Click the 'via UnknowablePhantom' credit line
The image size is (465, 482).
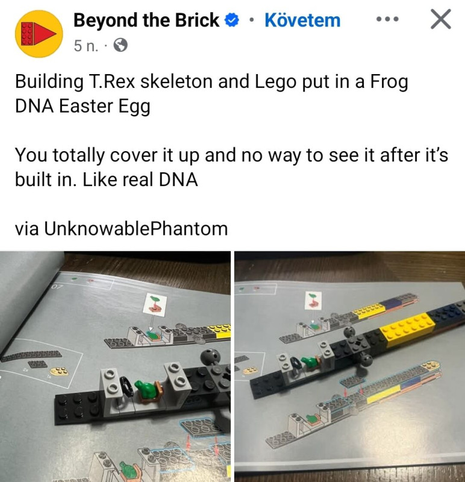point(122,229)
